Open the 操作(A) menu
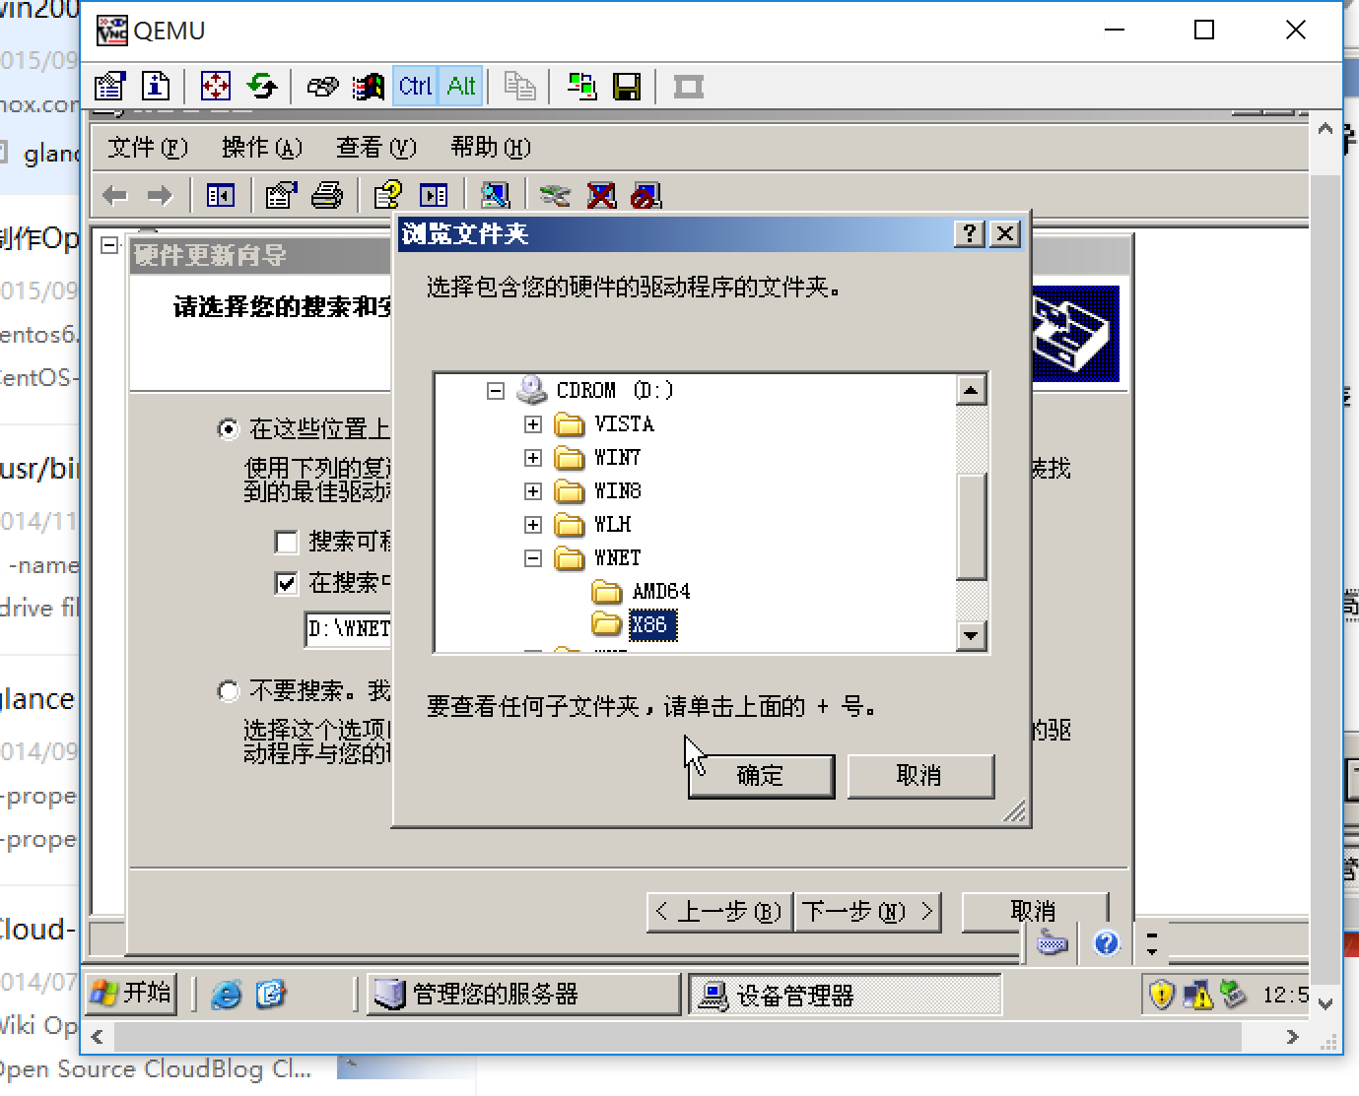The image size is (1359, 1096). (x=261, y=148)
